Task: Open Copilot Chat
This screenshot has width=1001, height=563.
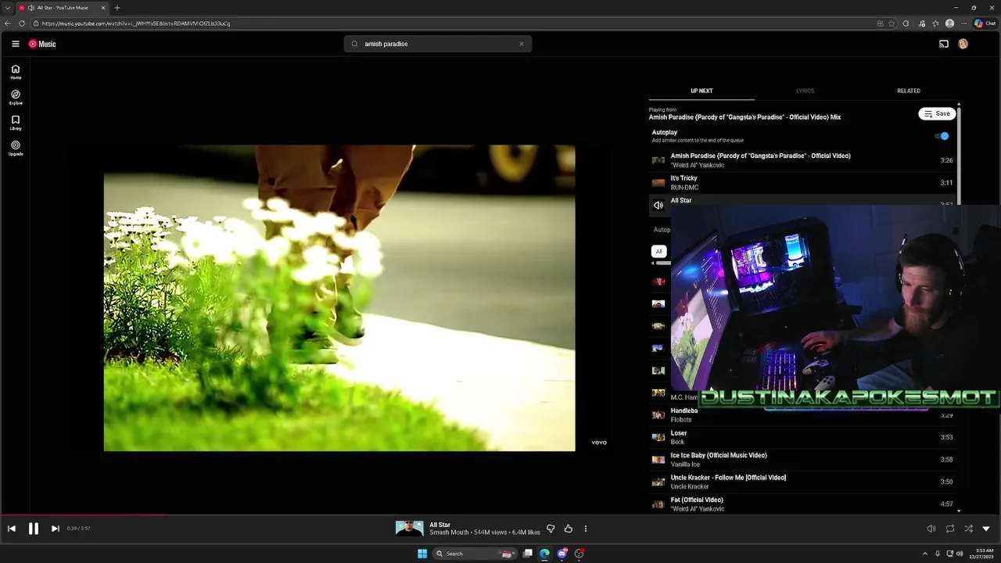Action: tap(985, 23)
